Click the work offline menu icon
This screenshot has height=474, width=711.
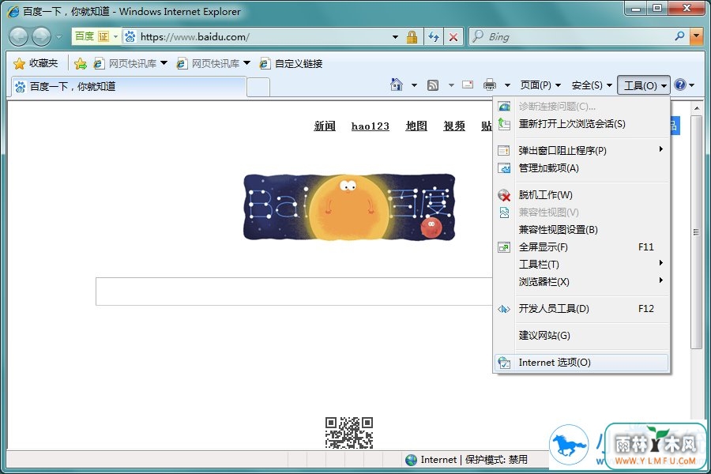tap(504, 195)
